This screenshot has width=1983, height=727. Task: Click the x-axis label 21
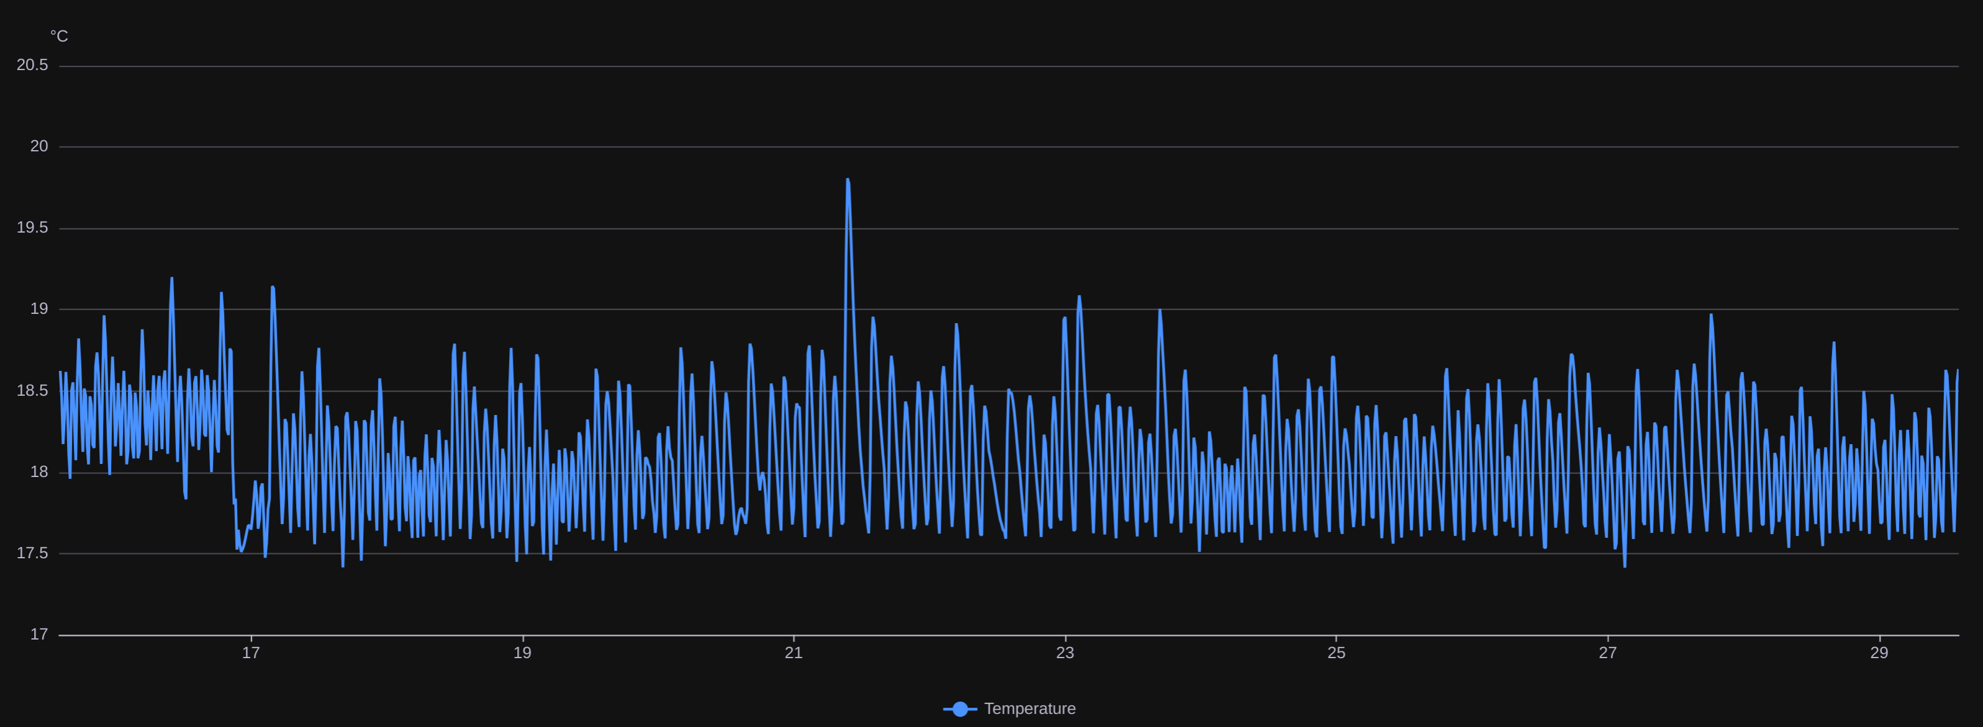(x=793, y=653)
